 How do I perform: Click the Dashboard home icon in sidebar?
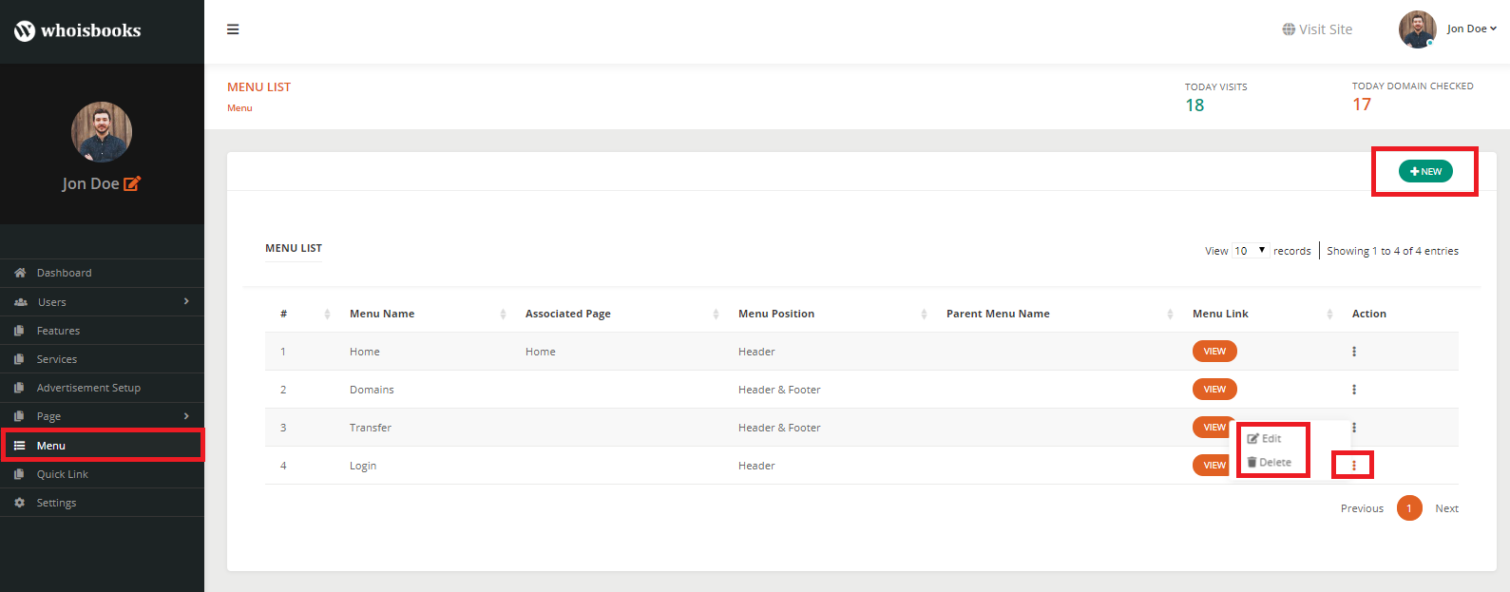tap(20, 273)
